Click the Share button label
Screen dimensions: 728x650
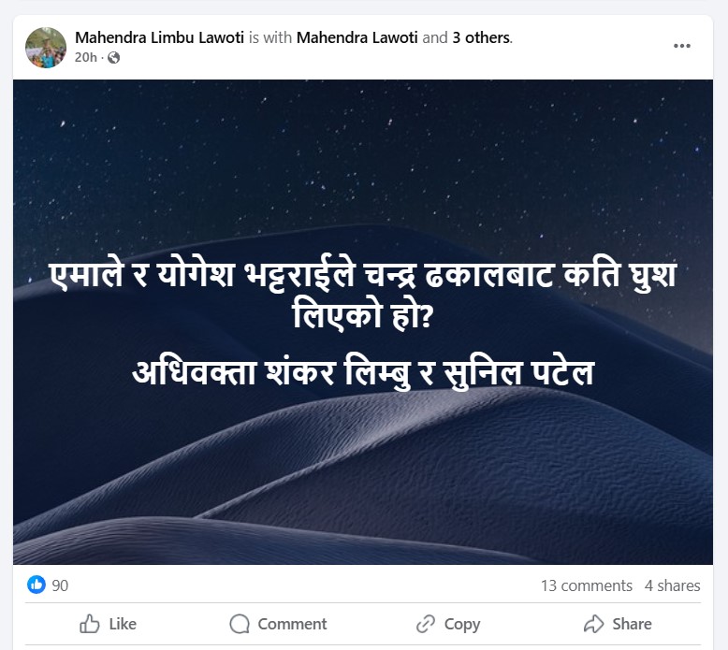coord(632,624)
